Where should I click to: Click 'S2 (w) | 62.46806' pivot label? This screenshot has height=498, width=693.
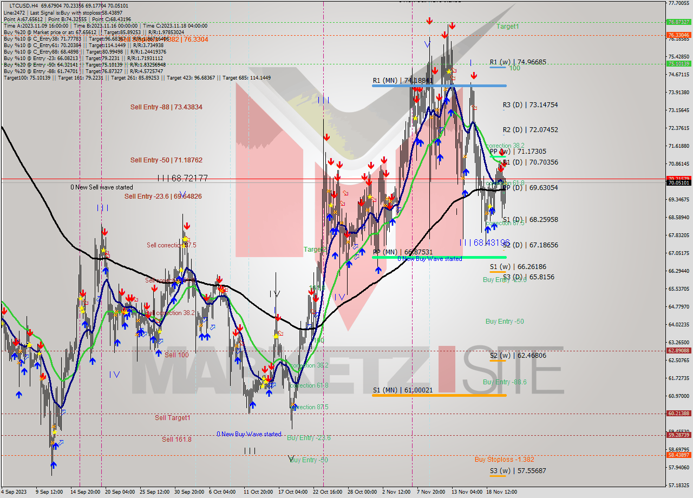tap(518, 356)
